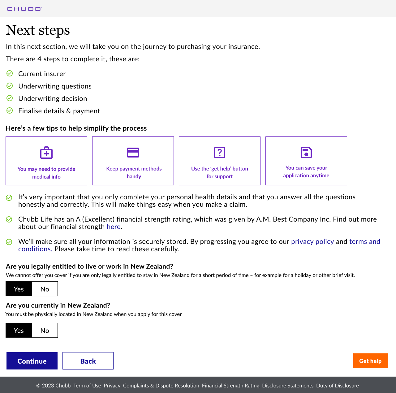The image size is (396, 393).
Task: Select No for legally entitled to live in NZ
Action: click(45, 289)
